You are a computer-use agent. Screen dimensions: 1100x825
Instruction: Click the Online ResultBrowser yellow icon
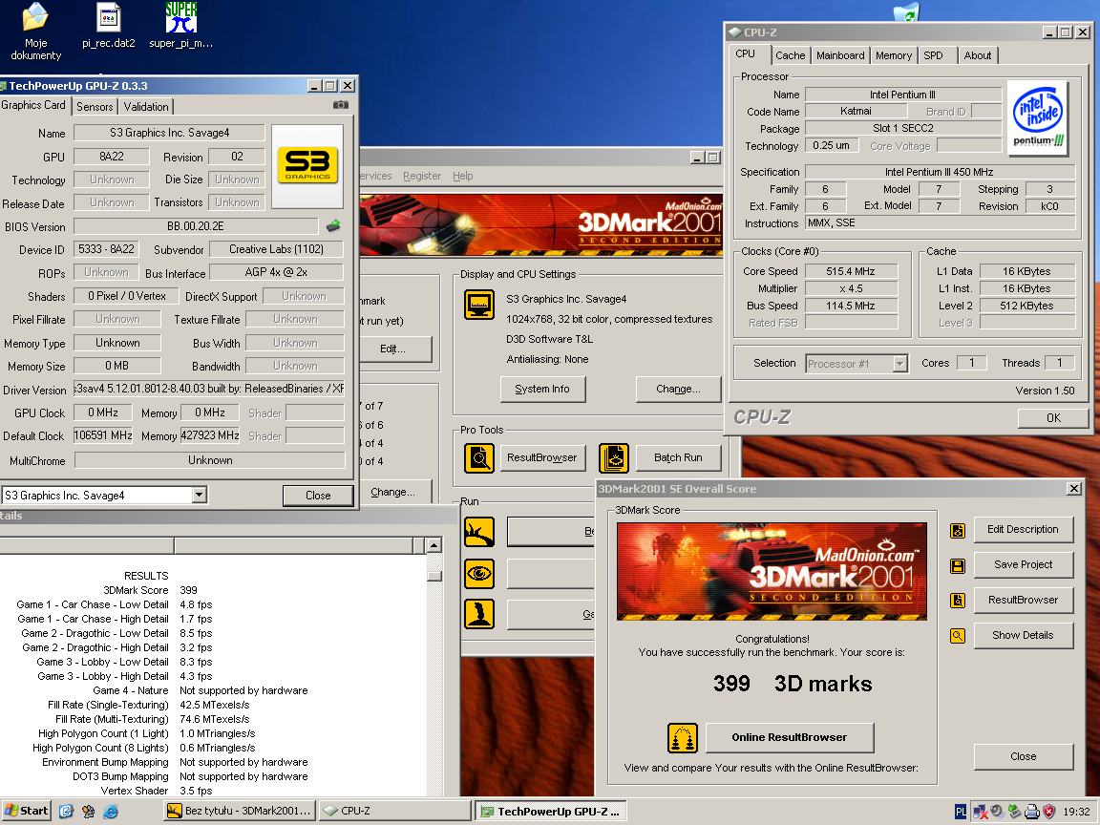683,737
